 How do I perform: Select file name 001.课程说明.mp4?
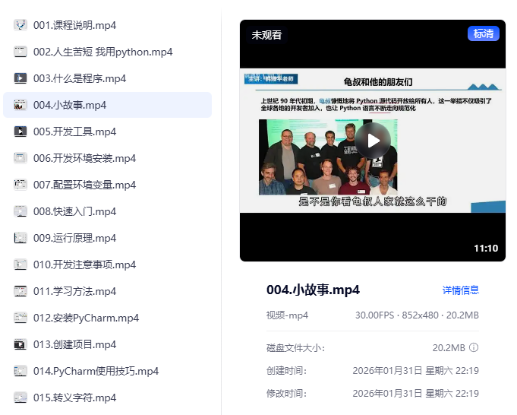75,25
